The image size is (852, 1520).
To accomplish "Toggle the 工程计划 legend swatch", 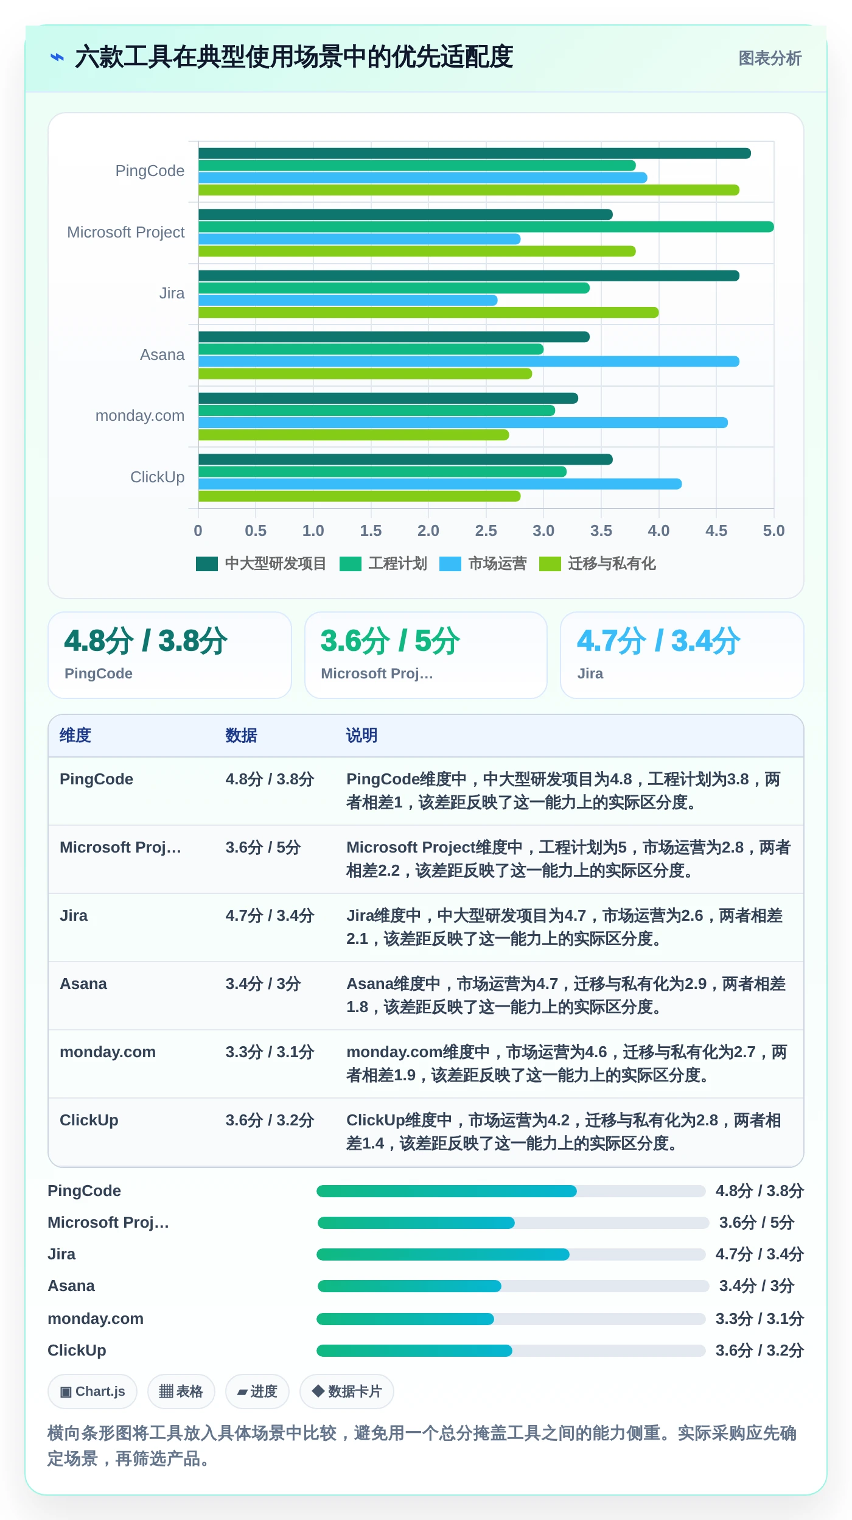I will pyautogui.click(x=351, y=564).
